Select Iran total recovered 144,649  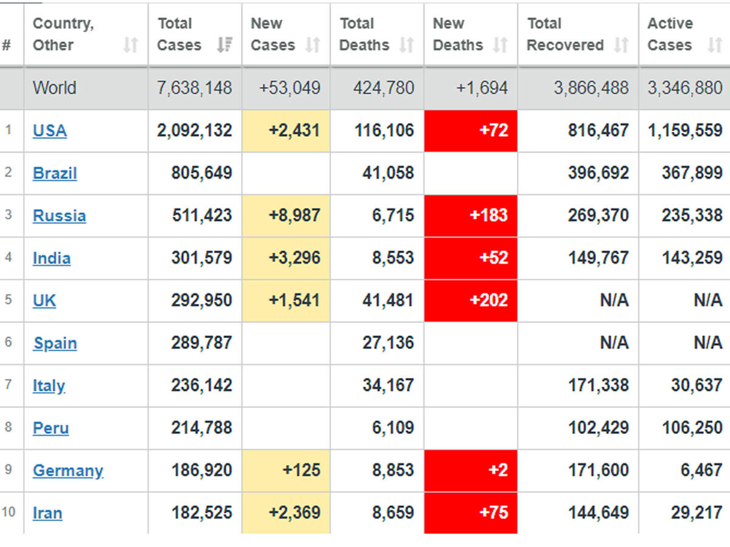(599, 514)
